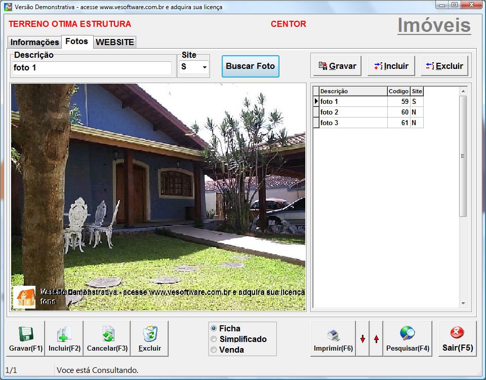Image resolution: width=486 pixels, height=380 pixels.
Task: Select the Ficha radio button
Action: point(215,328)
